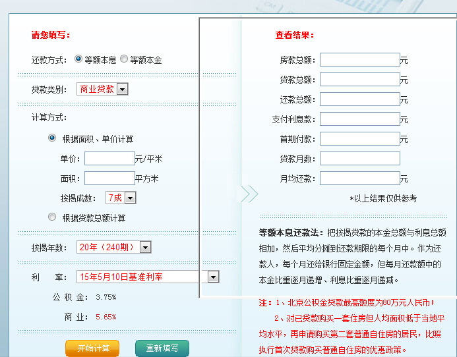
Task: Click the 单价 input field
Action: pyautogui.click(x=109, y=158)
